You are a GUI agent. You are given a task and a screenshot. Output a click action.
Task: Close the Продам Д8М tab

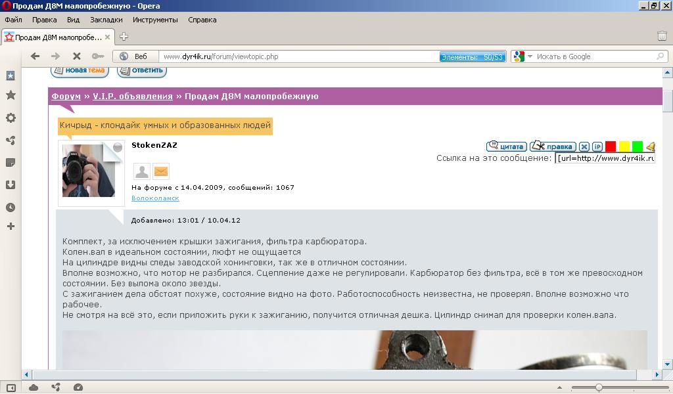107,37
